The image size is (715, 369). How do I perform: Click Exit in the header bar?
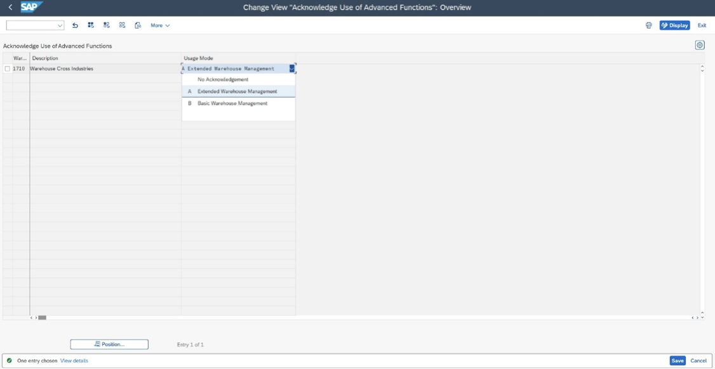click(701, 25)
